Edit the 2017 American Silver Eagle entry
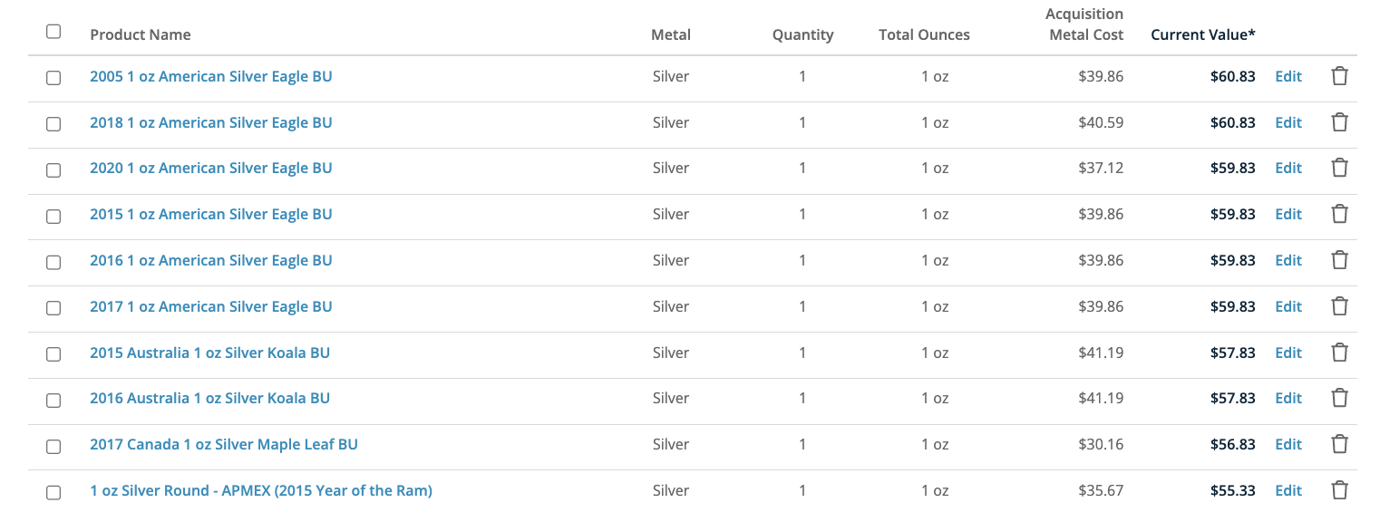The image size is (1380, 522). 1288,306
